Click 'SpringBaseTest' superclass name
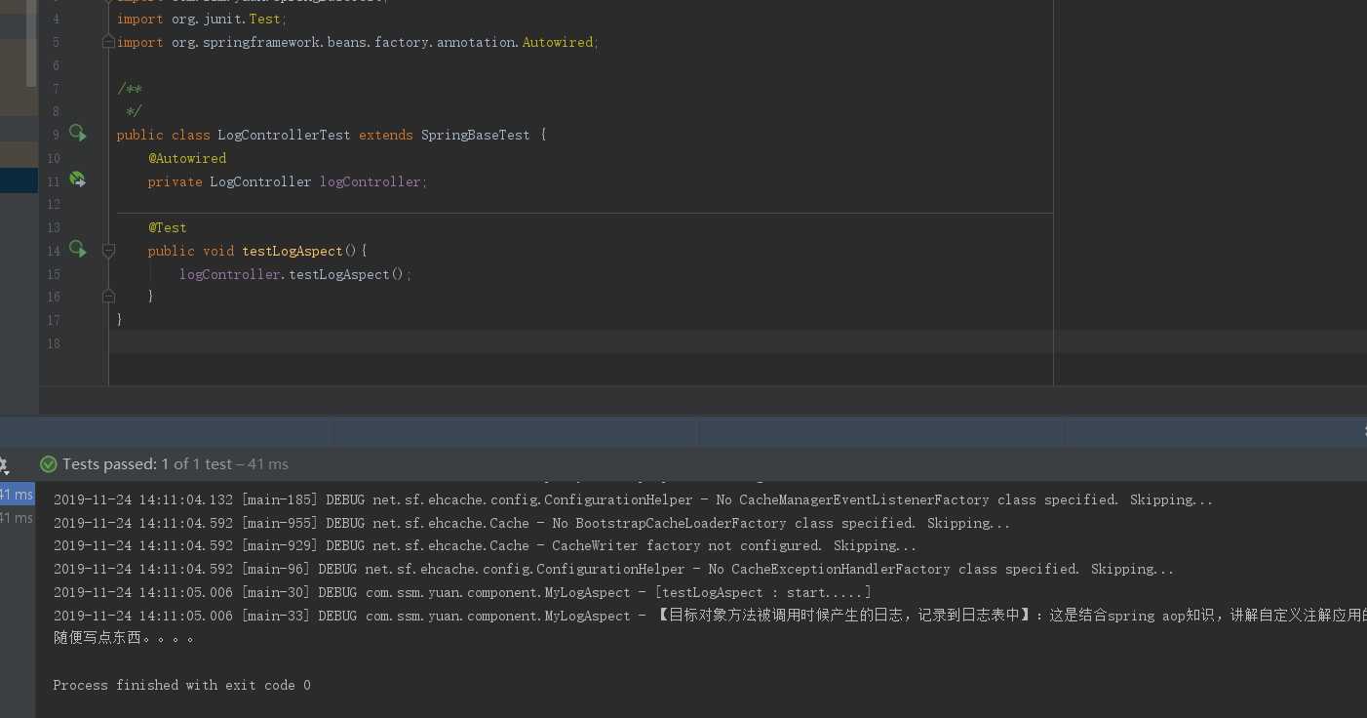 pos(476,135)
